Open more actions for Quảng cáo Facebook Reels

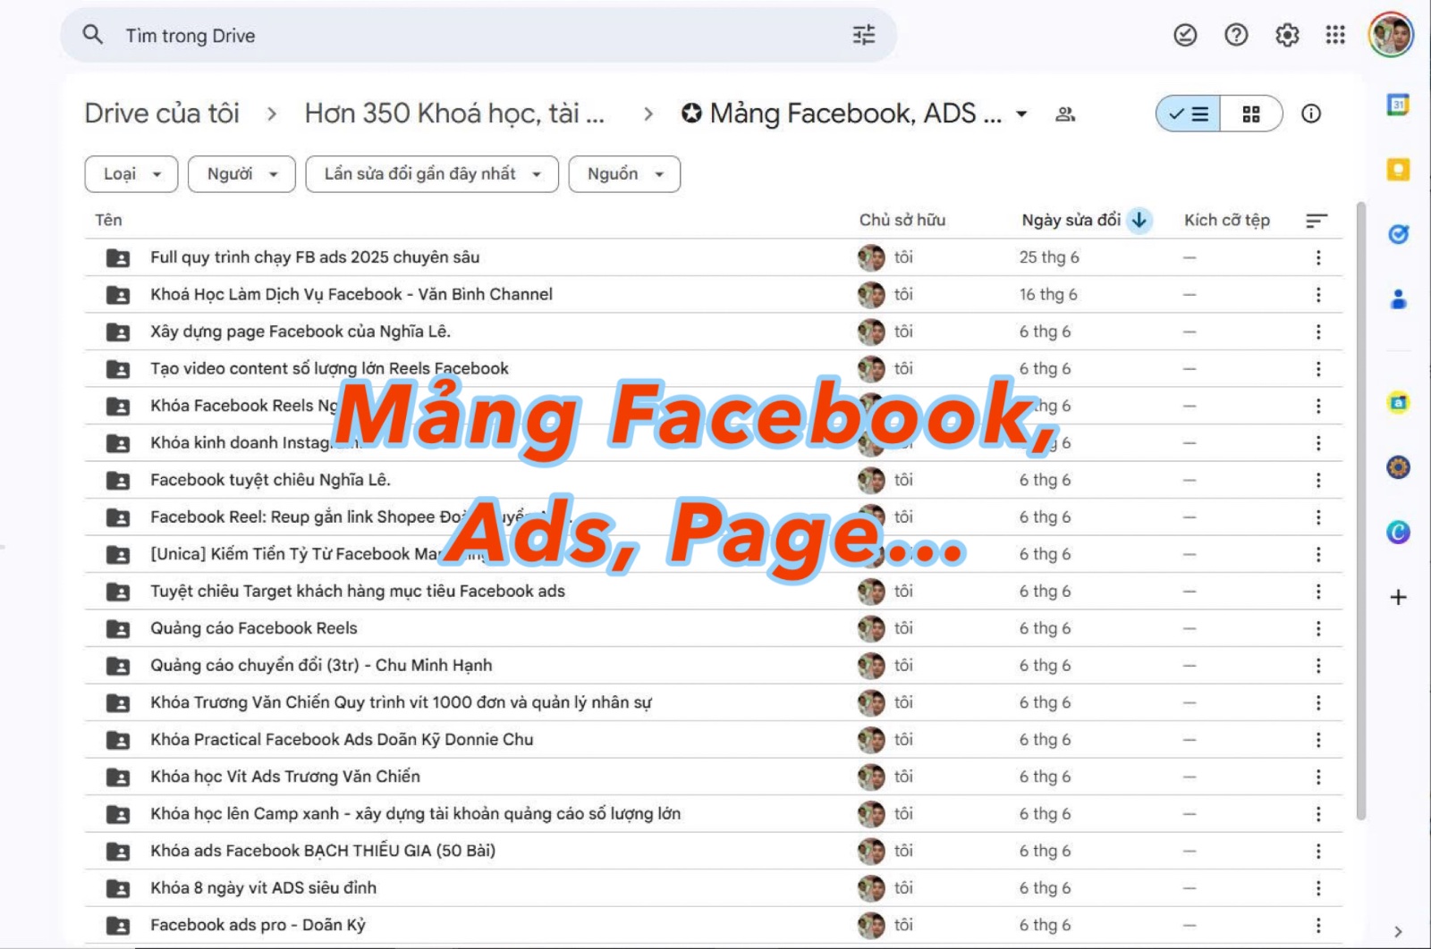coord(1317,628)
